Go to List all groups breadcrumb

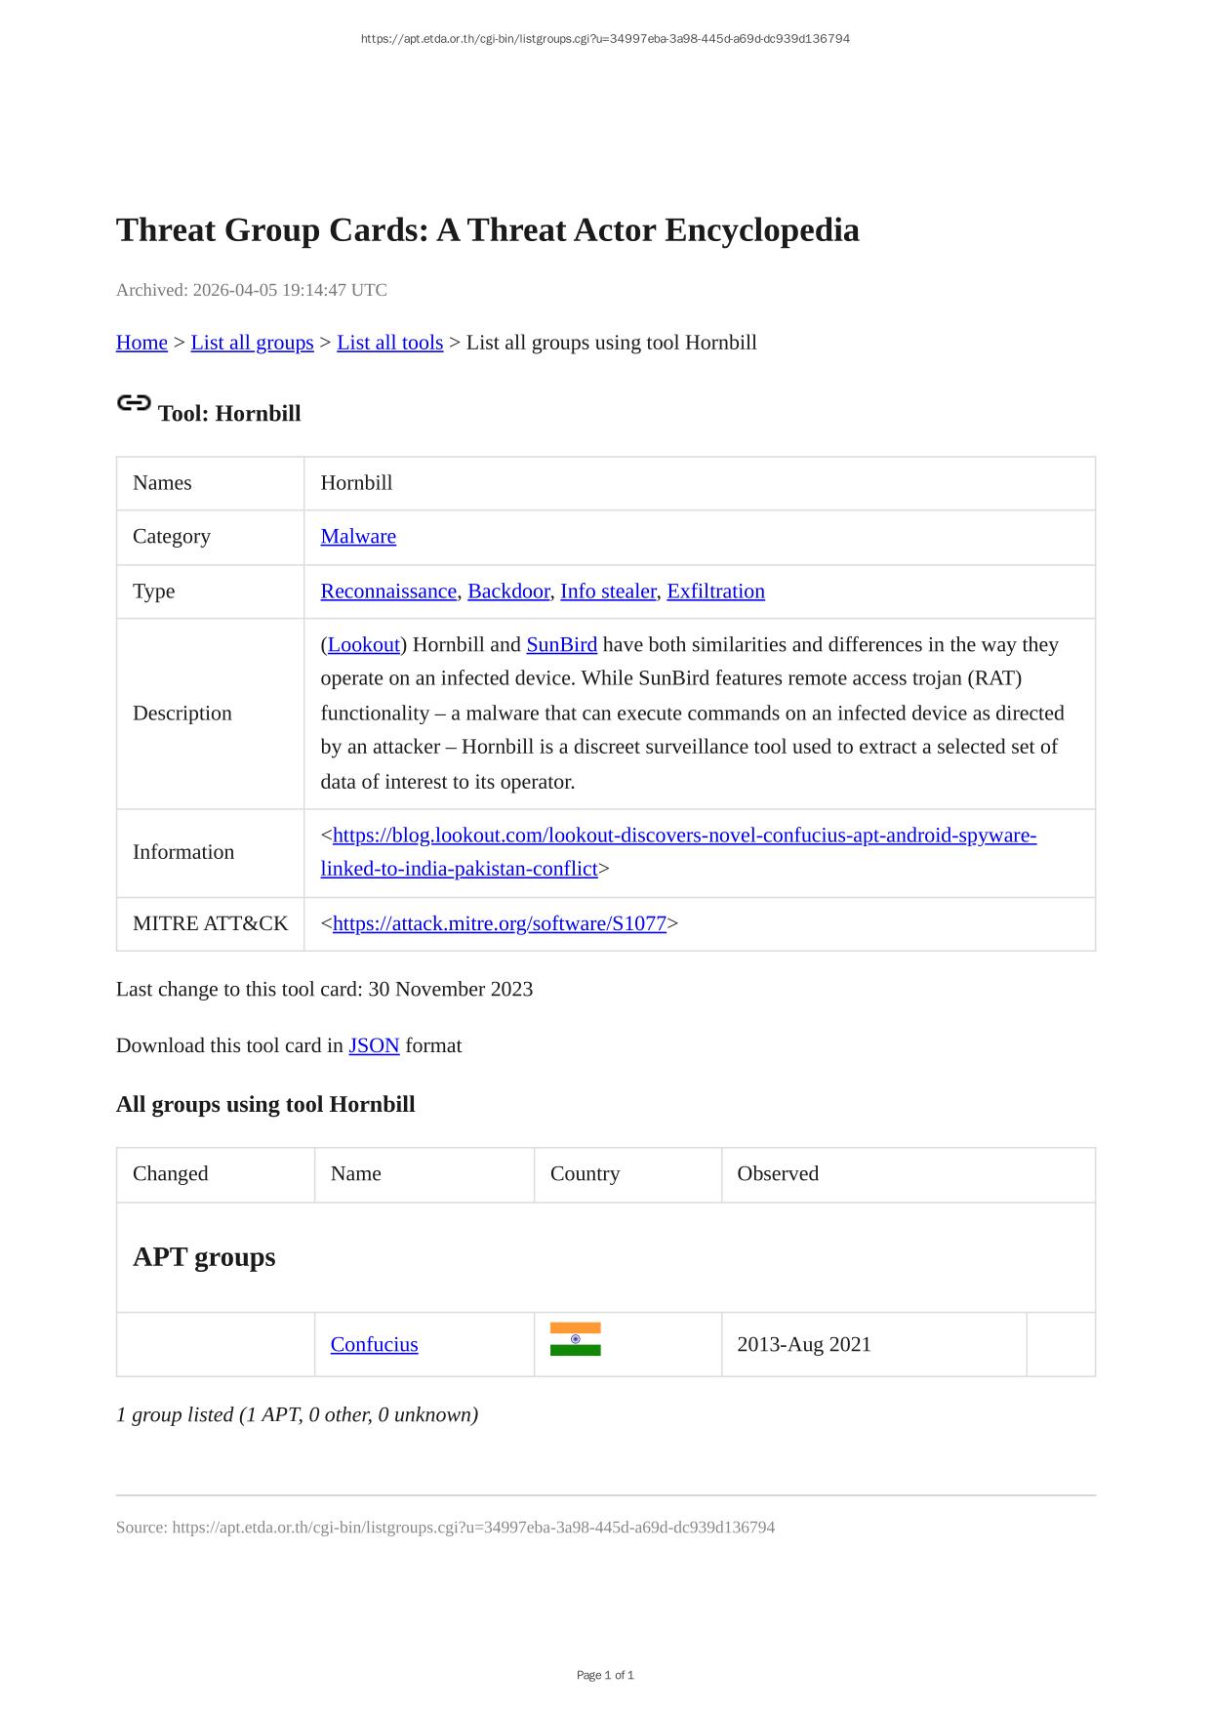pos(252,343)
